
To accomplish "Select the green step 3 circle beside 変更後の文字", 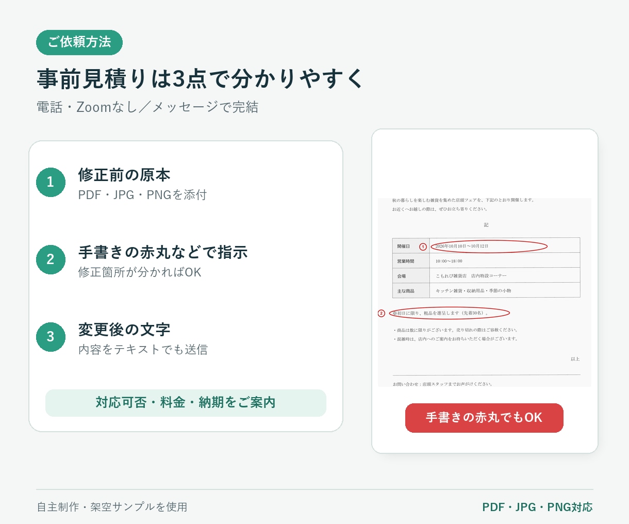I will tap(51, 337).
